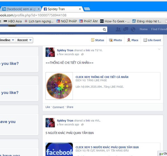Image resolution: width=167 pixels, height=156 pixels.
Task: Select the Spidey Tran browser tab
Action: point(62,9)
